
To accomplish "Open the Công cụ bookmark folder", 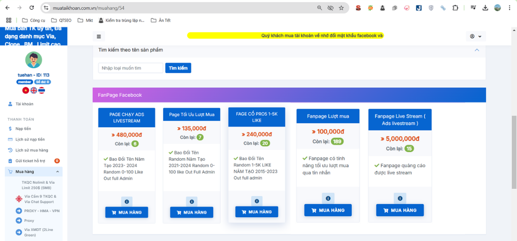I will coord(34,20).
